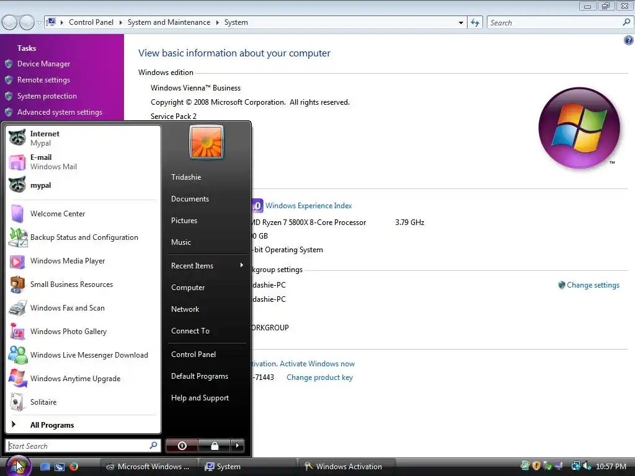Click Control Panel breadcrumb in address bar

pyautogui.click(x=91, y=22)
